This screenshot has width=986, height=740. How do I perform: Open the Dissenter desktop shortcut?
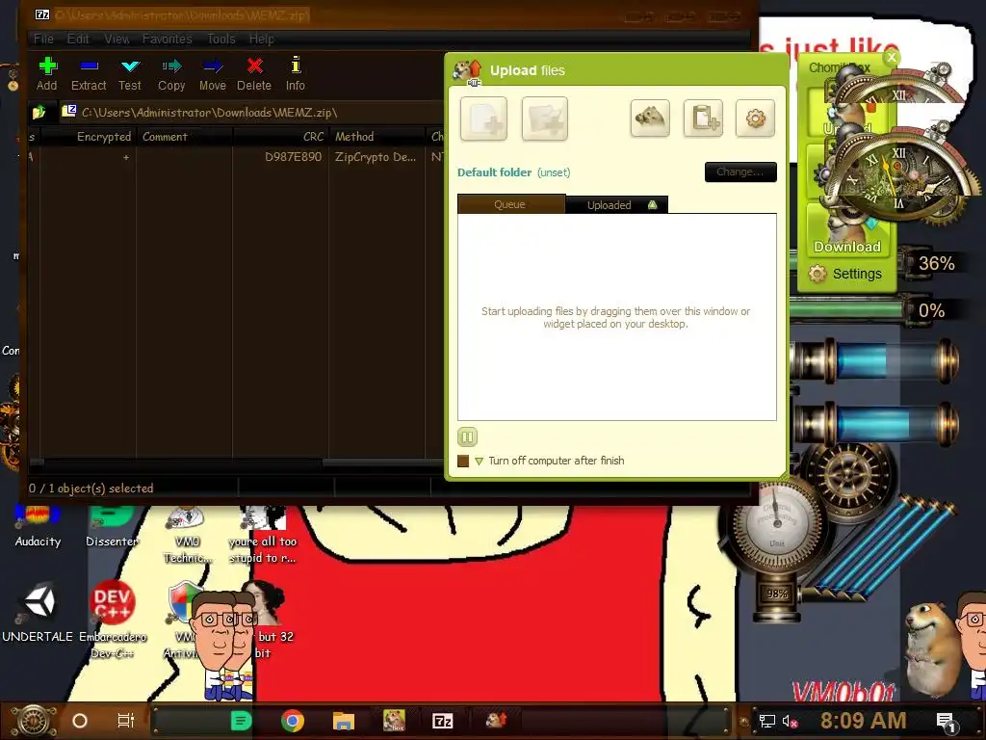coord(112,525)
